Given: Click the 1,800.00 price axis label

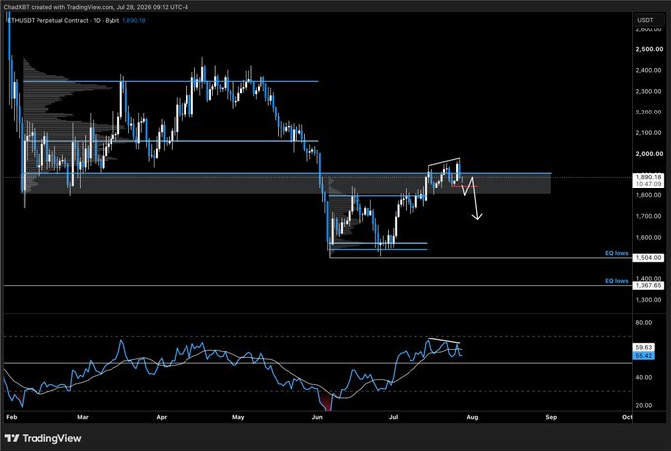Looking at the screenshot, I should [649, 195].
